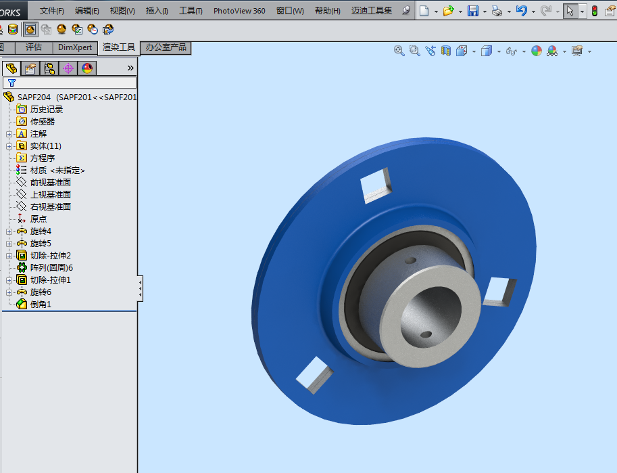The image size is (617, 473).
Task: Click Apply Scene sphere icon
Action: coord(552,51)
